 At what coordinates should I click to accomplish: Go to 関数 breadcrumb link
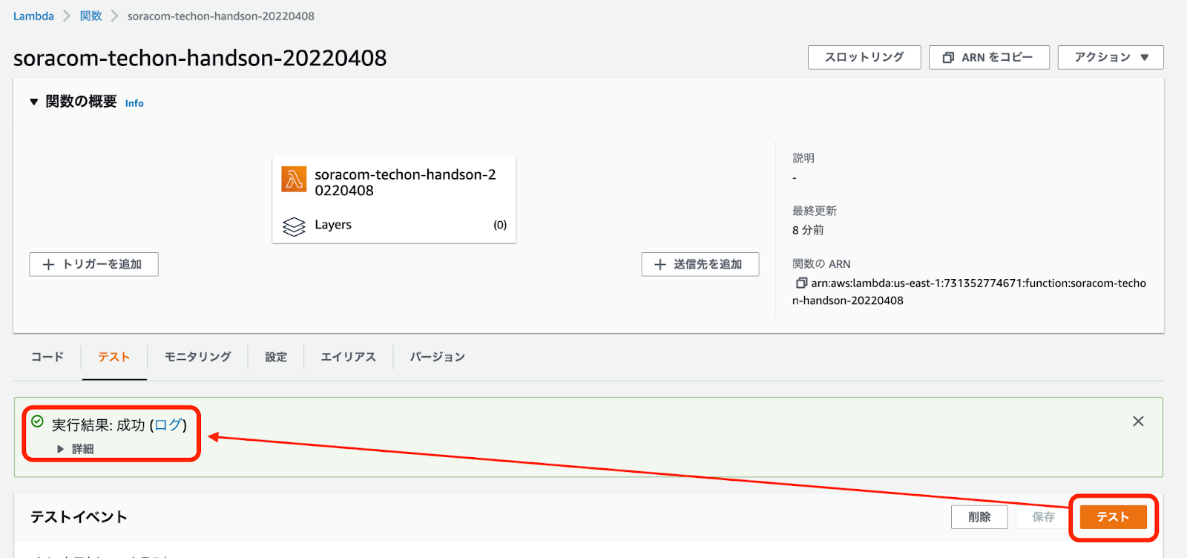91,16
